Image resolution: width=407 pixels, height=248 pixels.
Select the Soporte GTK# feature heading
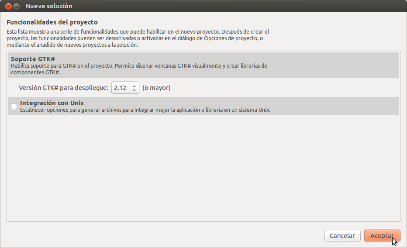(33, 59)
